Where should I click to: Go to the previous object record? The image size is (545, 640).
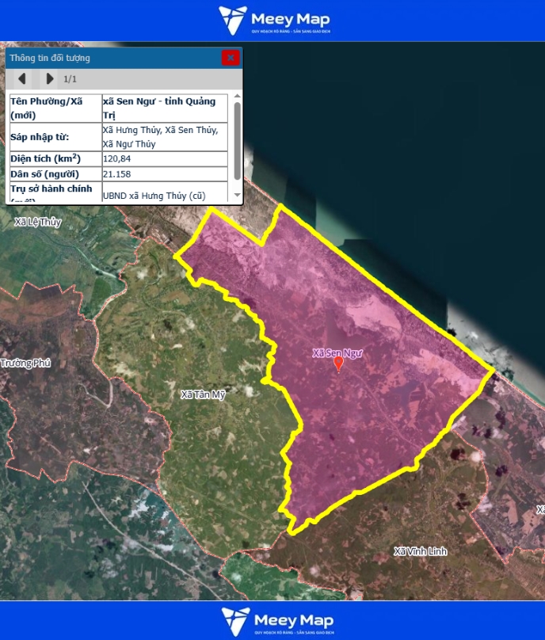[x=22, y=78]
